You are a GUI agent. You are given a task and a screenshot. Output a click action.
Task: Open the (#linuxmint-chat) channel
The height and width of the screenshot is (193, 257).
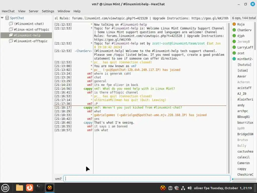click(29, 24)
